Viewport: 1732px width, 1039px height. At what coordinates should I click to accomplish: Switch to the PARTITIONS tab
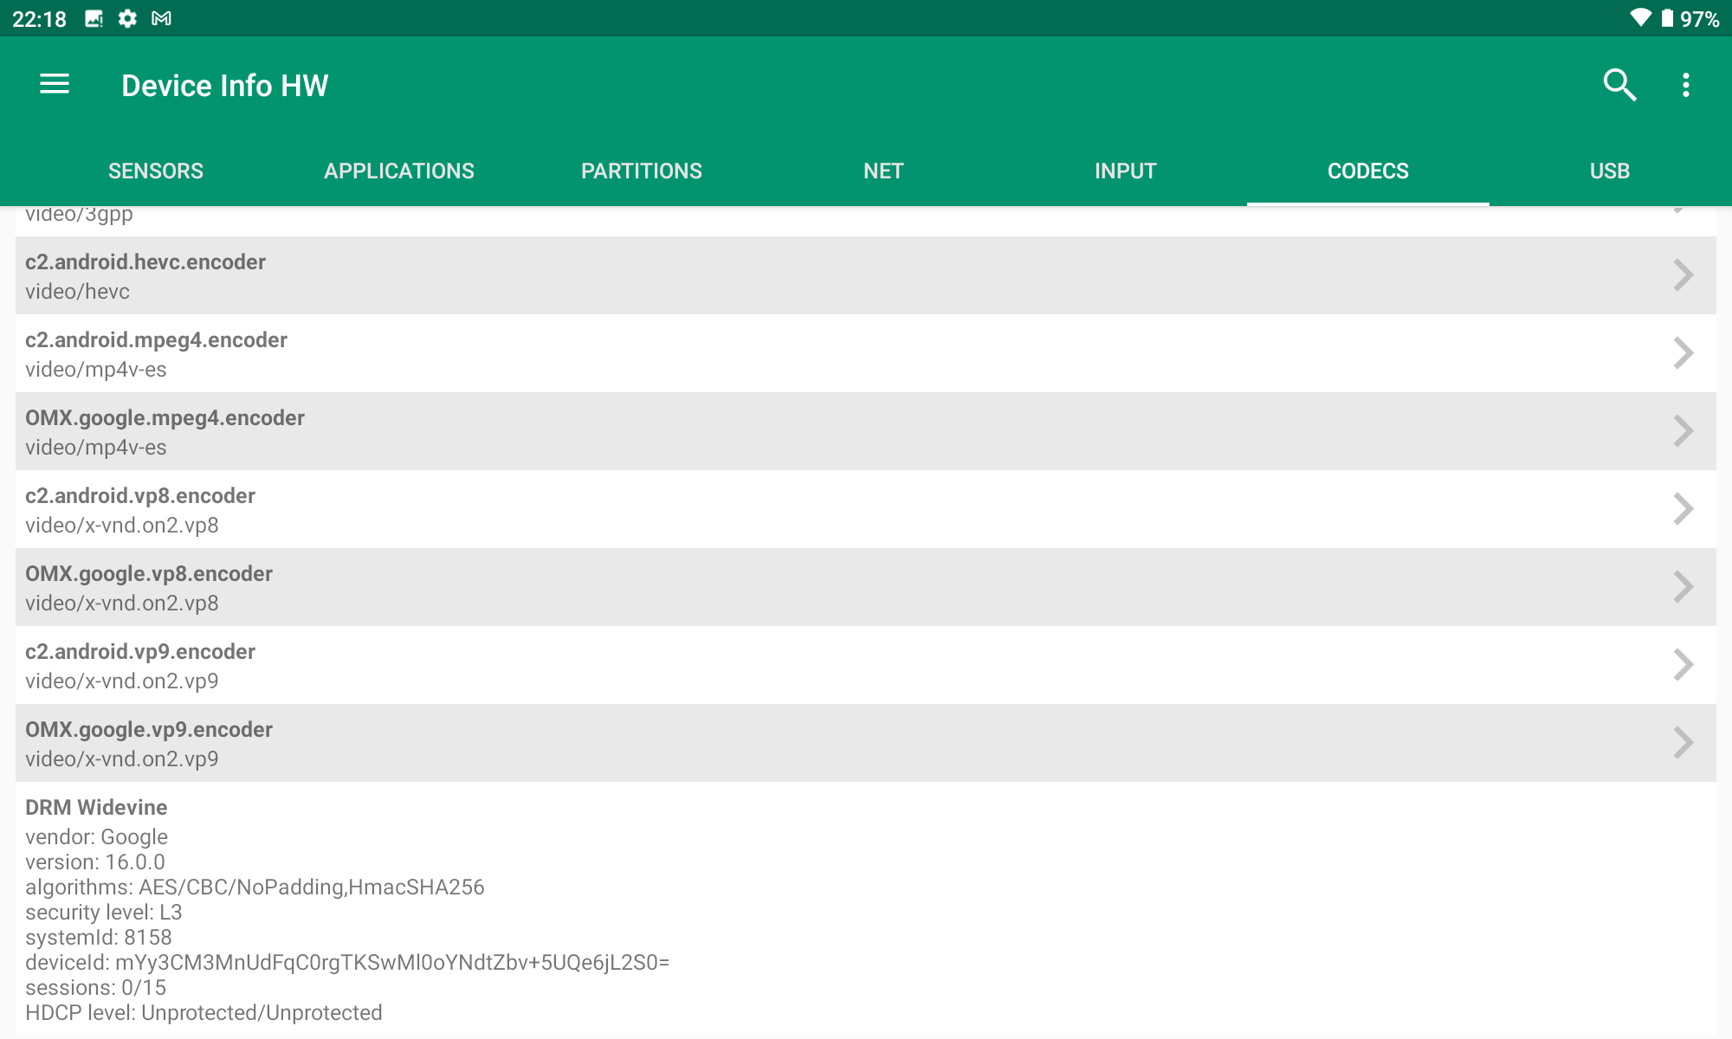(641, 171)
